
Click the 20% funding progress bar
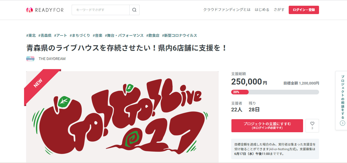click(275, 92)
